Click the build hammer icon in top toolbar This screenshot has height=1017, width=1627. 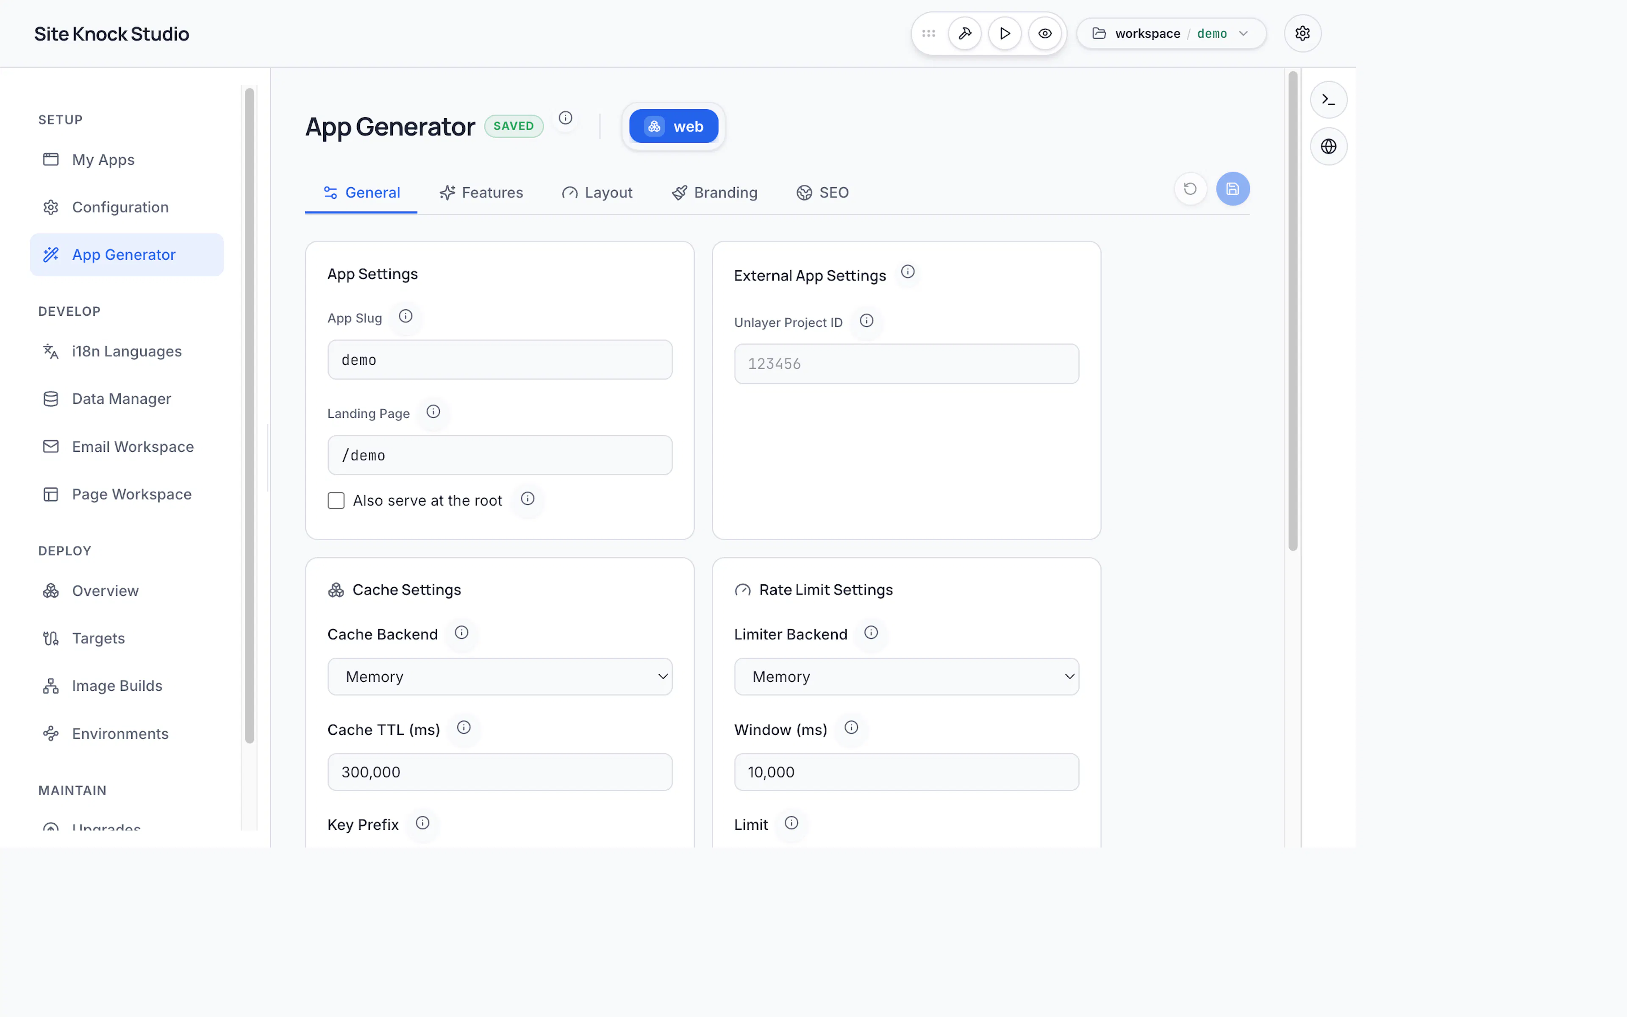[965, 33]
